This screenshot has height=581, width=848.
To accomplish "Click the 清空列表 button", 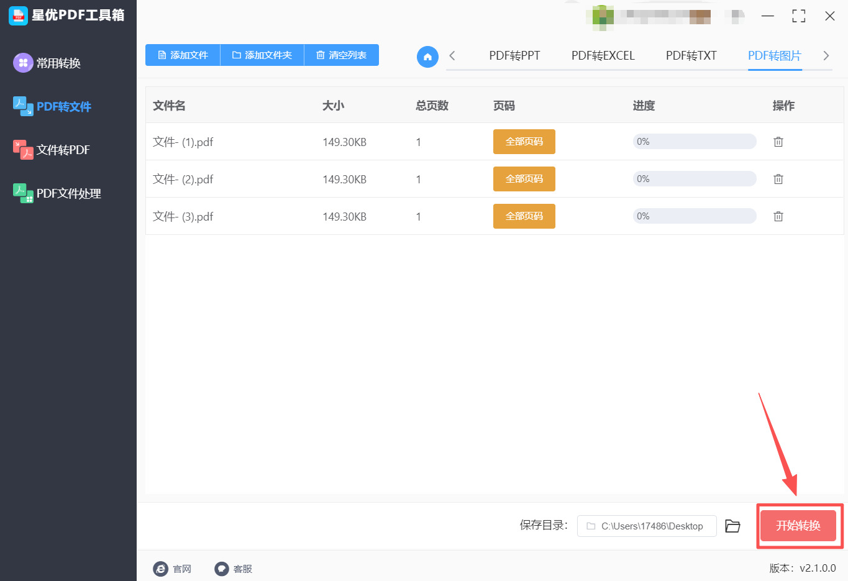I will (x=342, y=55).
